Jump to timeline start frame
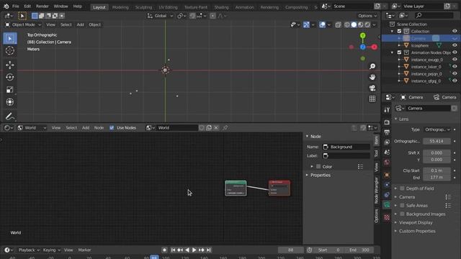461x259 pixels. (173, 250)
